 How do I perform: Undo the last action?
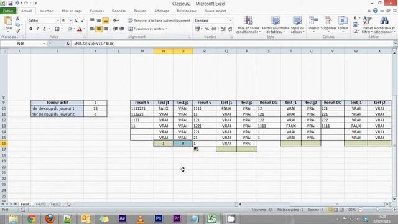pyautogui.click(x=17, y=3)
